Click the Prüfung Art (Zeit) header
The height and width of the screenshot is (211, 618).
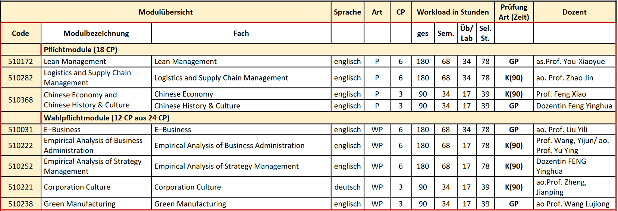tap(514, 12)
